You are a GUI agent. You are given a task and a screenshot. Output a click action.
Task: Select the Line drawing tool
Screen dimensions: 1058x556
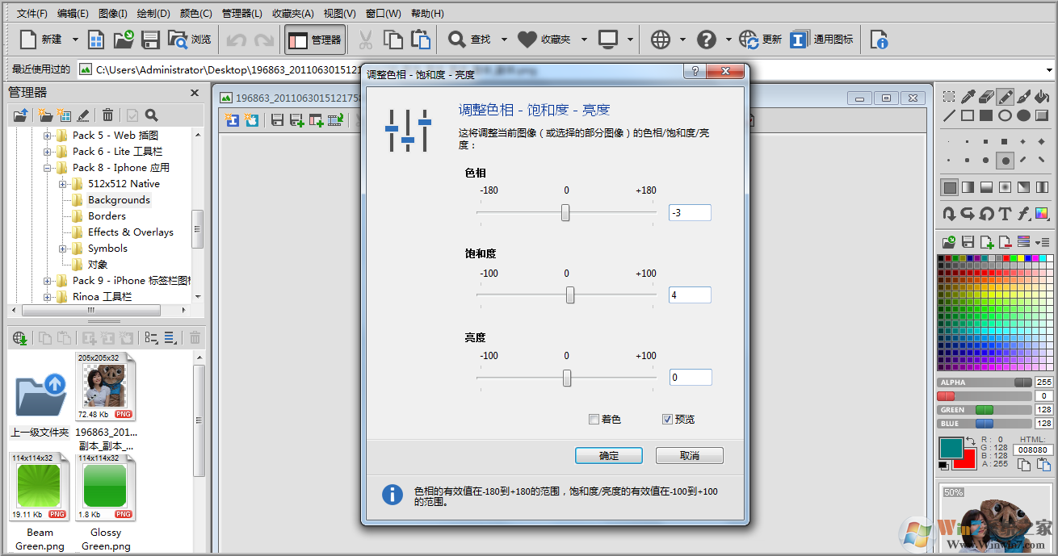(950, 115)
